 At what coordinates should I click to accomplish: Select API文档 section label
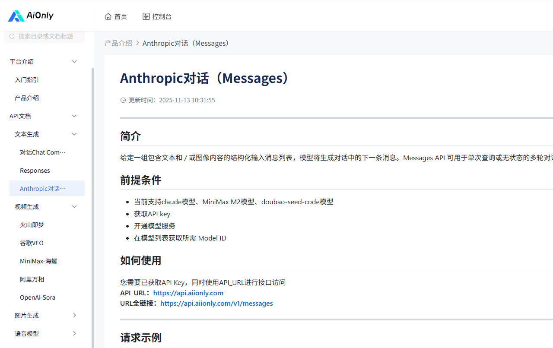pos(20,116)
